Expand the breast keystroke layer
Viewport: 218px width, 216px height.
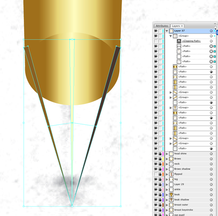pos(167,210)
